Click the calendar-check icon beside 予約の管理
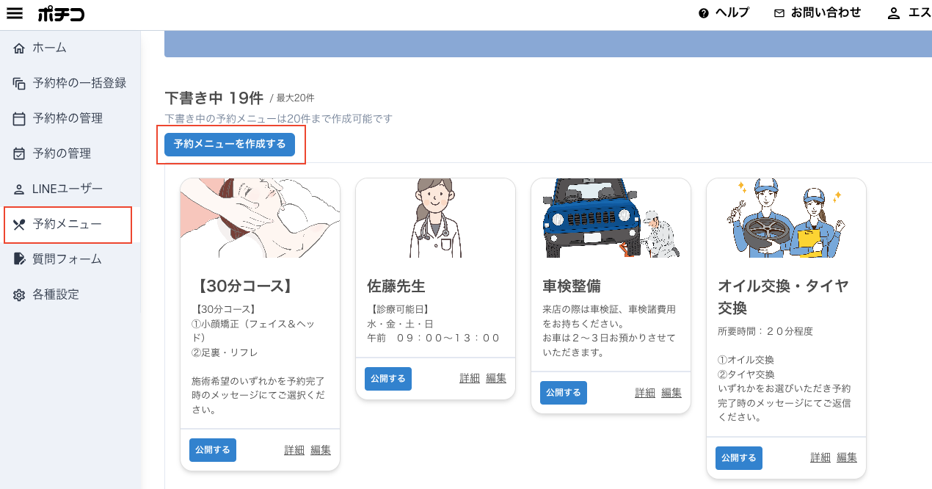Screen dimensions: 932x489 19,154
